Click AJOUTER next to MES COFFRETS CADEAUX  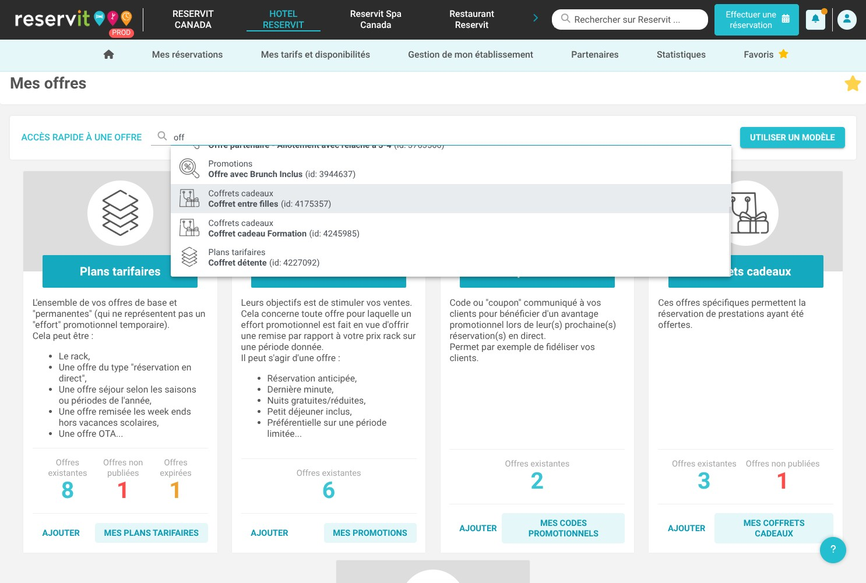pyautogui.click(x=687, y=528)
